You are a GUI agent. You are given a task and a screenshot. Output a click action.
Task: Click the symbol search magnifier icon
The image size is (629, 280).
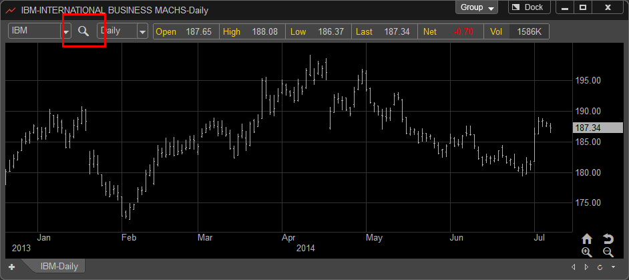[83, 31]
